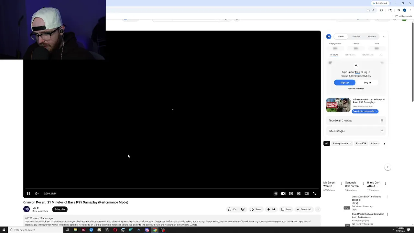Click the vidIQ Log in button

pos(367,83)
